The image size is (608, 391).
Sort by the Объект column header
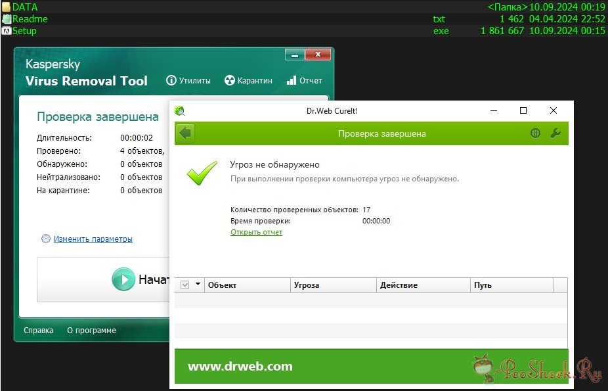(x=248, y=285)
